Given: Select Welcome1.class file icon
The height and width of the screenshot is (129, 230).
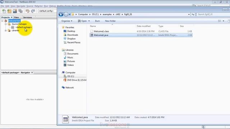Looking at the screenshot, I should tap(92, 31).
